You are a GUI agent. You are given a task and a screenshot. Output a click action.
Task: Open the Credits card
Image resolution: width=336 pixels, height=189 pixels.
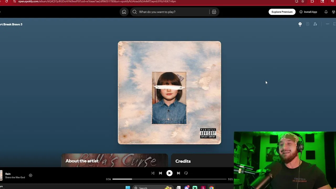202,160
